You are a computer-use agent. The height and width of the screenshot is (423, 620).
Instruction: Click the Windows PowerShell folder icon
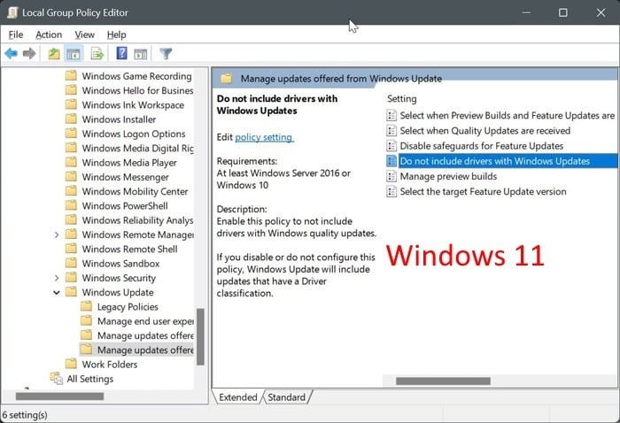coord(71,205)
